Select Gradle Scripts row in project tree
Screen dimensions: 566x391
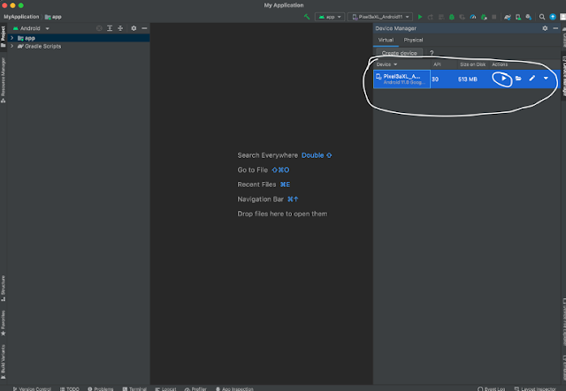point(78,46)
